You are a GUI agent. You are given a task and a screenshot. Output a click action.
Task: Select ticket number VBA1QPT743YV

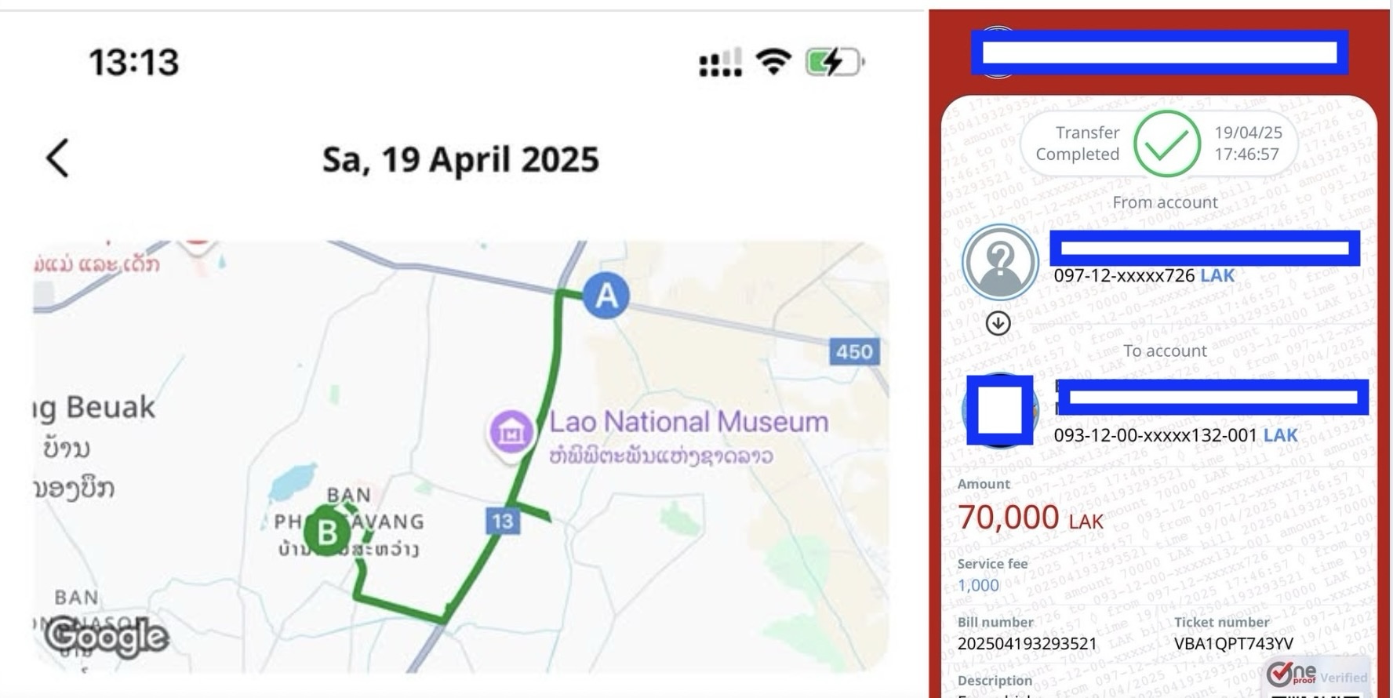coord(1233,644)
